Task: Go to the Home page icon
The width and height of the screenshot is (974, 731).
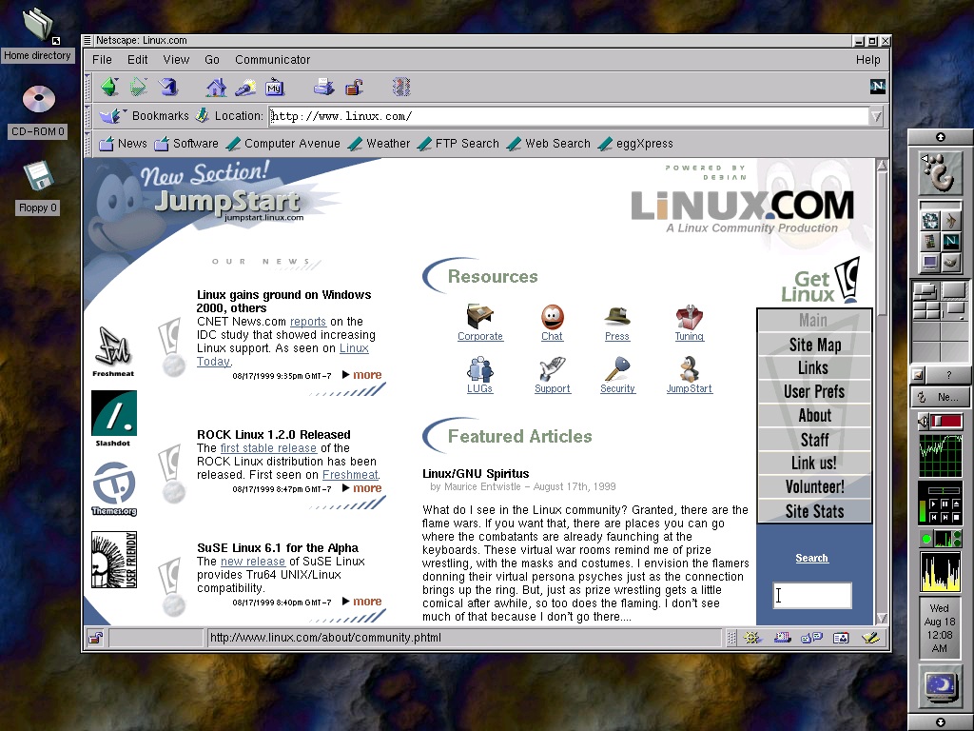Action: 216,87
